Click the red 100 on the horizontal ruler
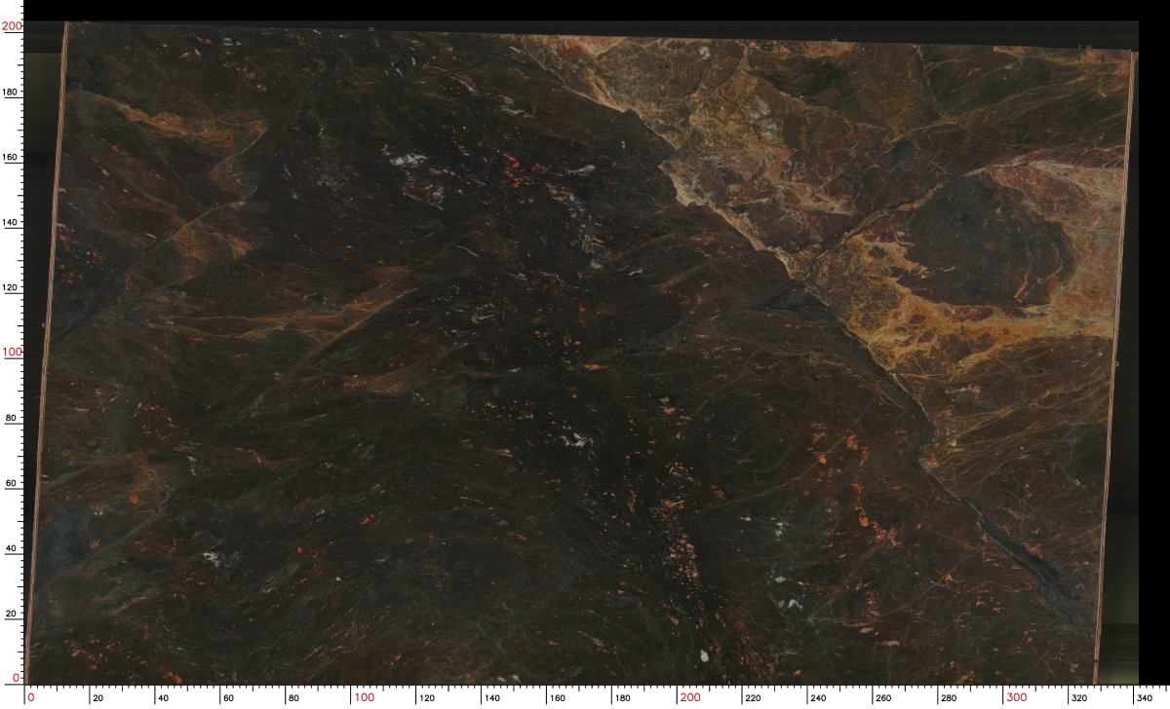Image resolution: width=1170 pixels, height=709 pixels. point(364,697)
